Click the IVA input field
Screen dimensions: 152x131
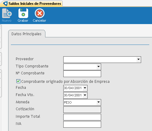(82, 124)
